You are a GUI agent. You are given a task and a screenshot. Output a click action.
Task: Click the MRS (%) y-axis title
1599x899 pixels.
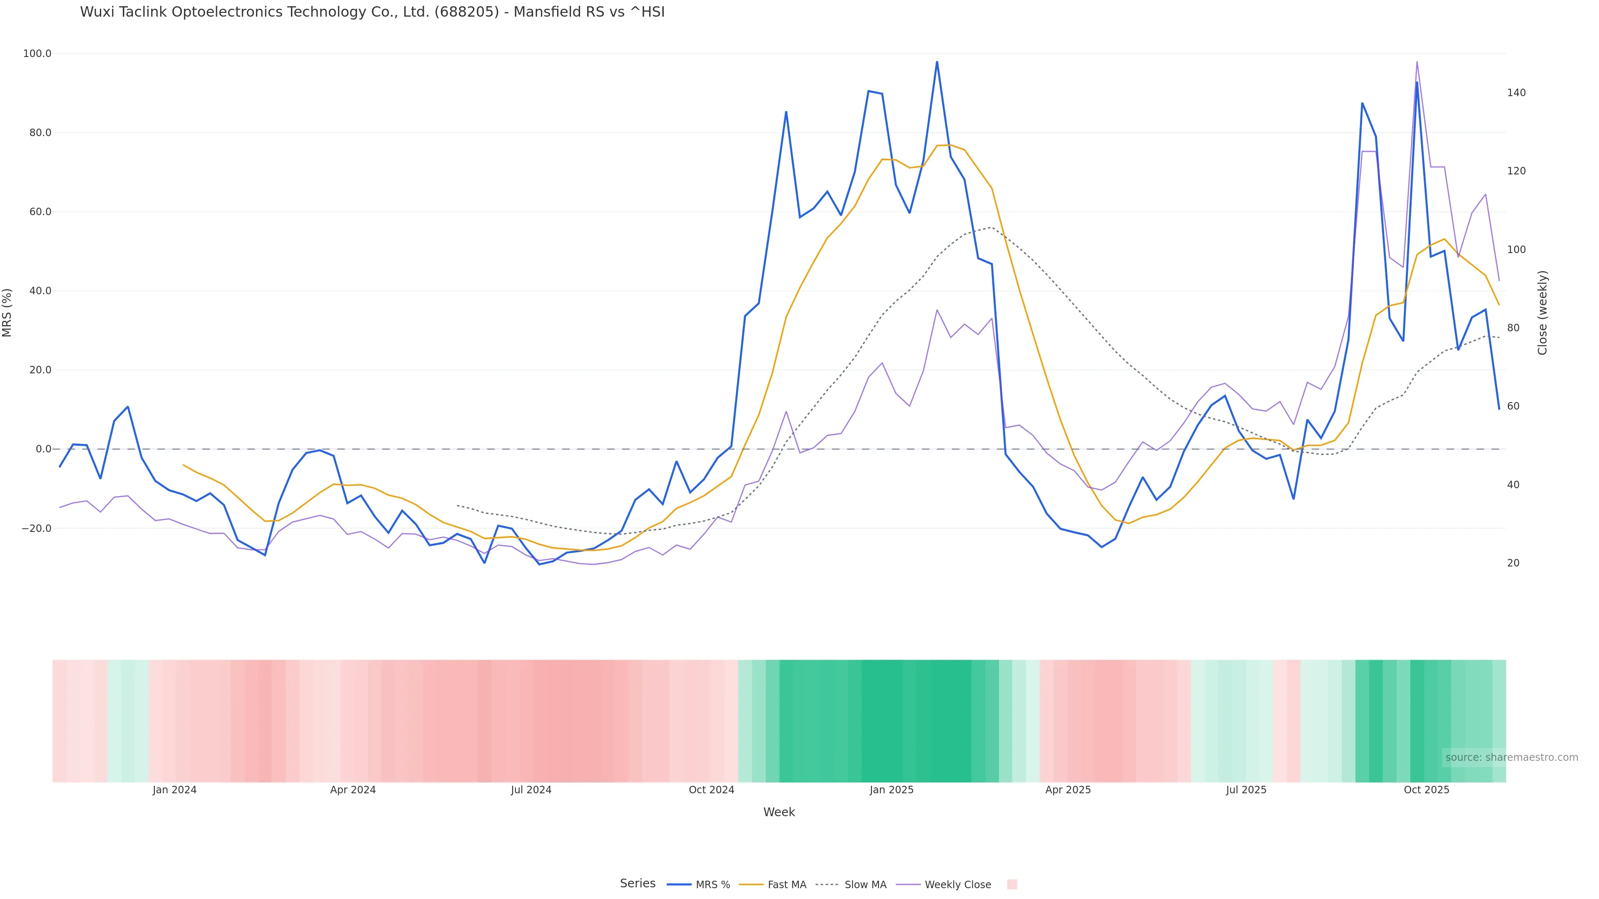(x=7, y=313)
